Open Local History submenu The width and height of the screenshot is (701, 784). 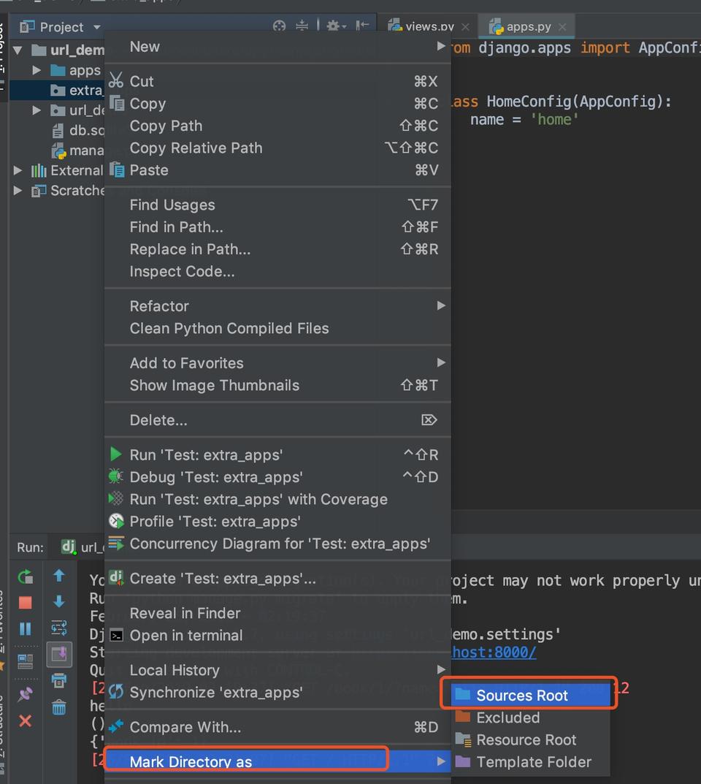click(x=277, y=670)
